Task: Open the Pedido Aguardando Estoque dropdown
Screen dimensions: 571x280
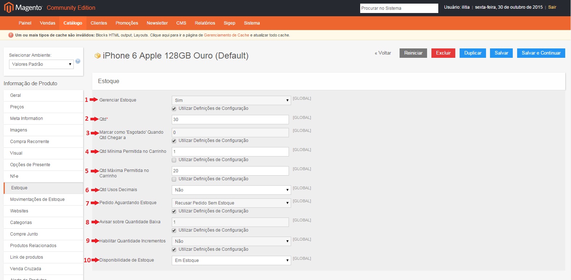Action: [231, 203]
